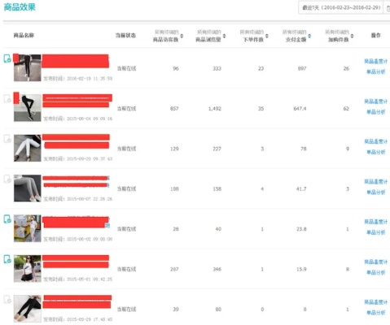Sort by 加购件数 column arrows
The height and width of the screenshot is (325, 390).
352,36
